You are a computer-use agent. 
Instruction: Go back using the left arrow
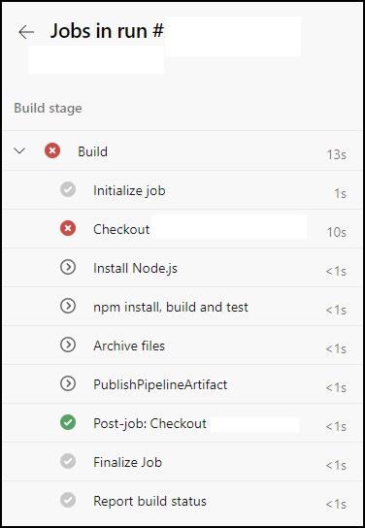coord(26,32)
